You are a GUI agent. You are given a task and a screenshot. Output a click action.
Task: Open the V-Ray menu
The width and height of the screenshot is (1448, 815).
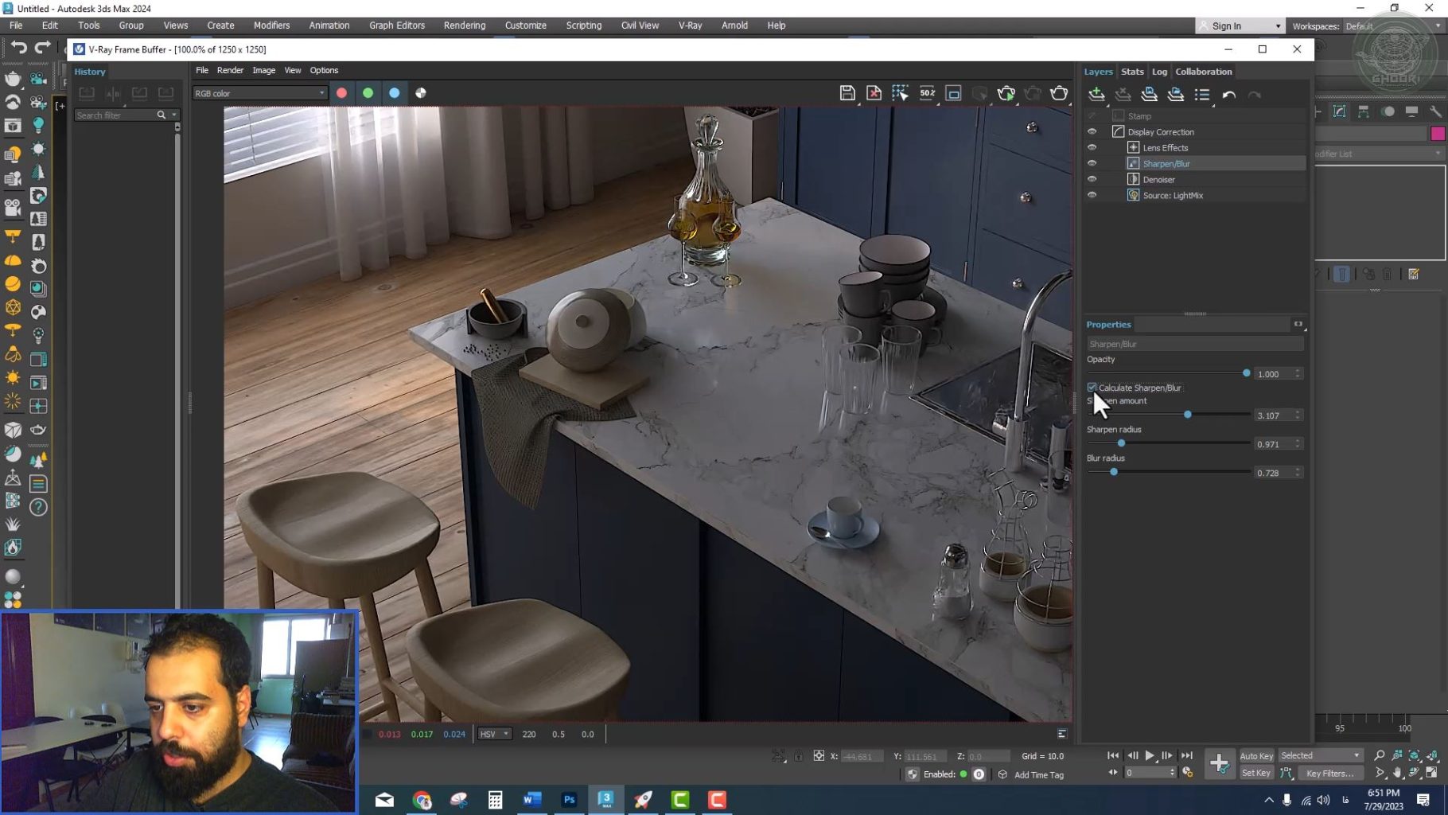tap(690, 25)
